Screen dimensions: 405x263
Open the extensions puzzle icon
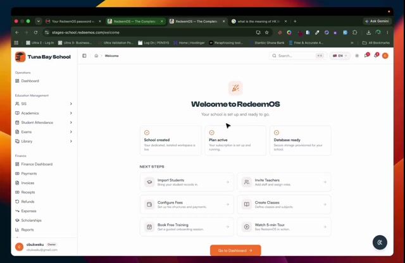click(x=355, y=32)
